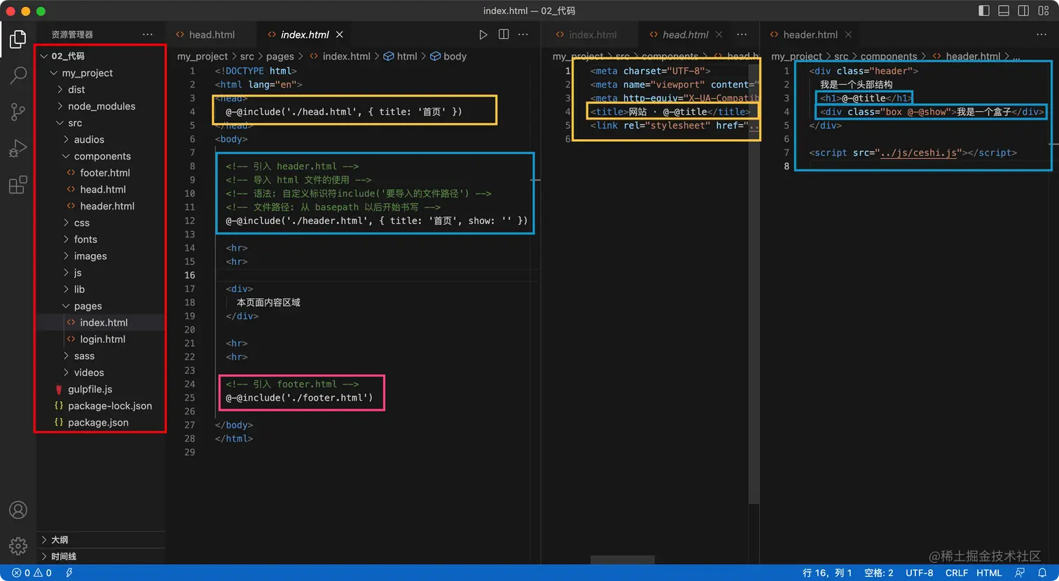Open more actions for first editor group
This screenshot has height=581, width=1059.
pos(524,34)
